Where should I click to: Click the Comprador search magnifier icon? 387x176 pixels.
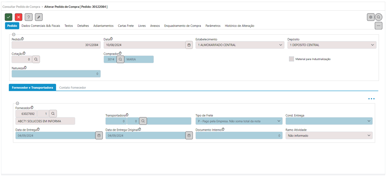pyautogui.click(x=120, y=59)
